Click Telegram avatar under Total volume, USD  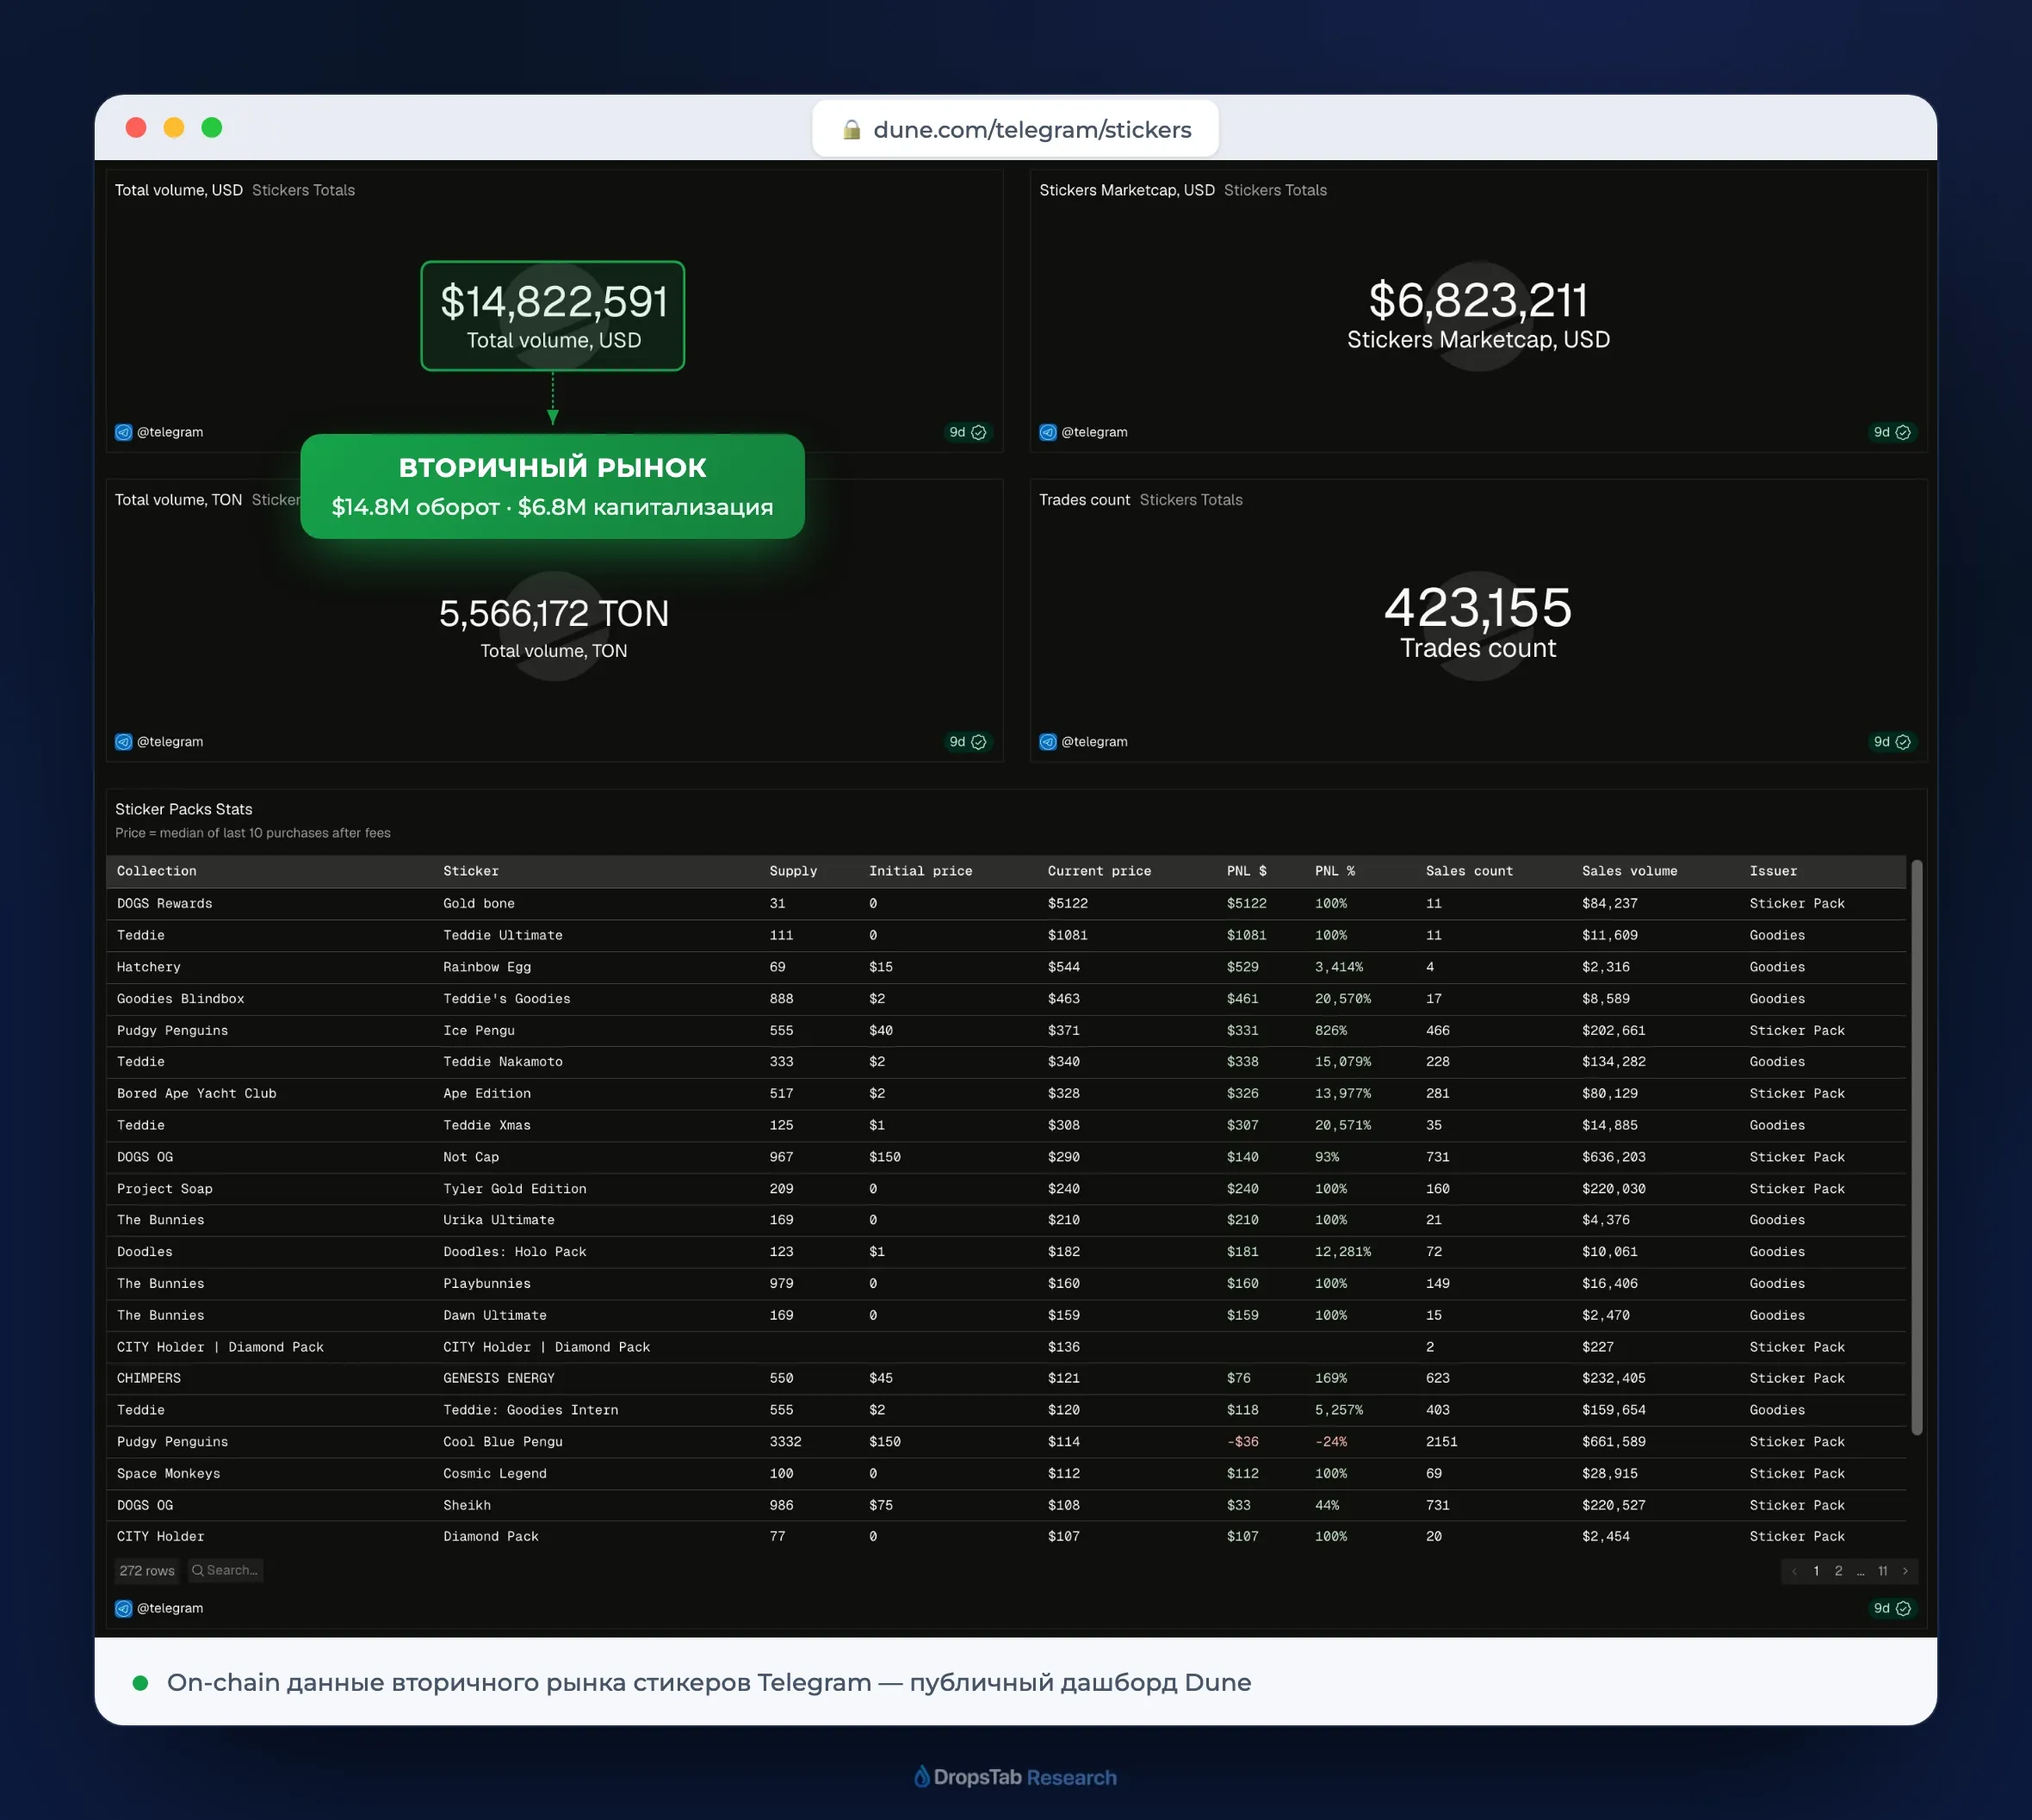[124, 432]
